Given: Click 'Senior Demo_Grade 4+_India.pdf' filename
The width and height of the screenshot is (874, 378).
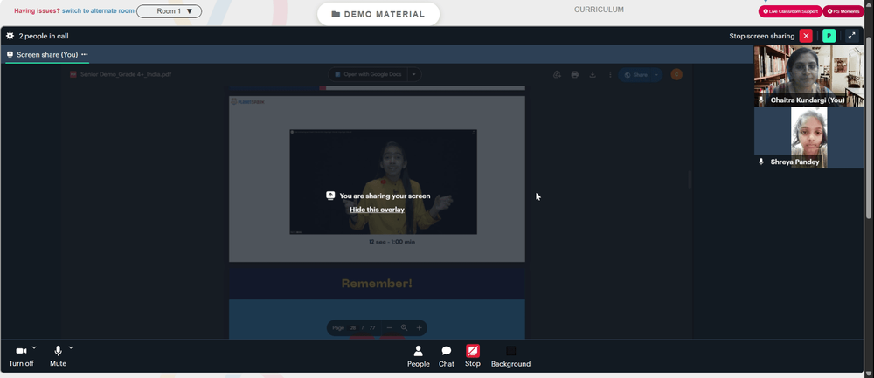Looking at the screenshot, I should click(125, 74).
